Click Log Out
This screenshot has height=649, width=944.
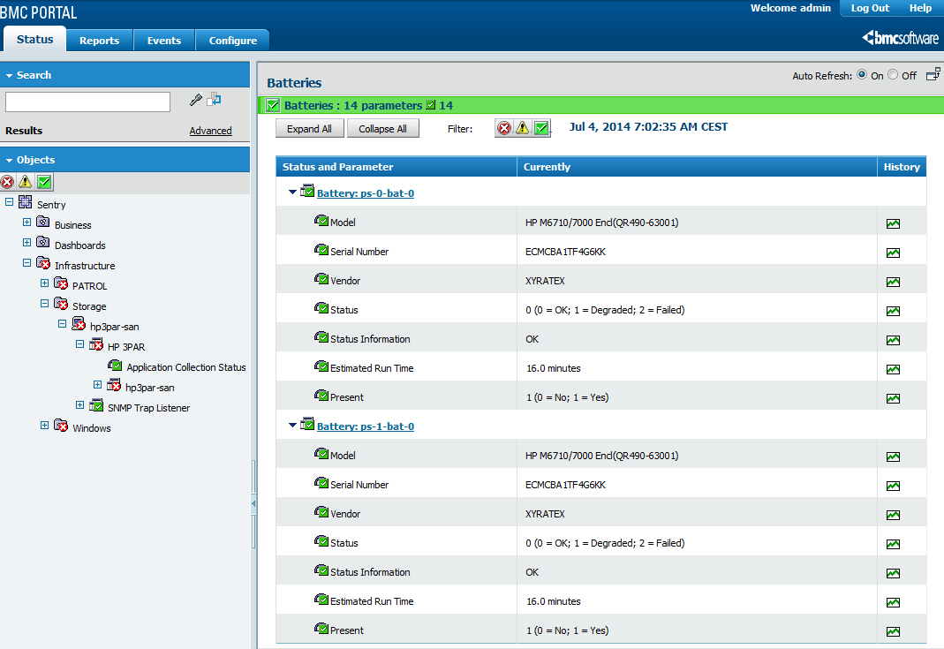pyautogui.click(x=870, y=8)
